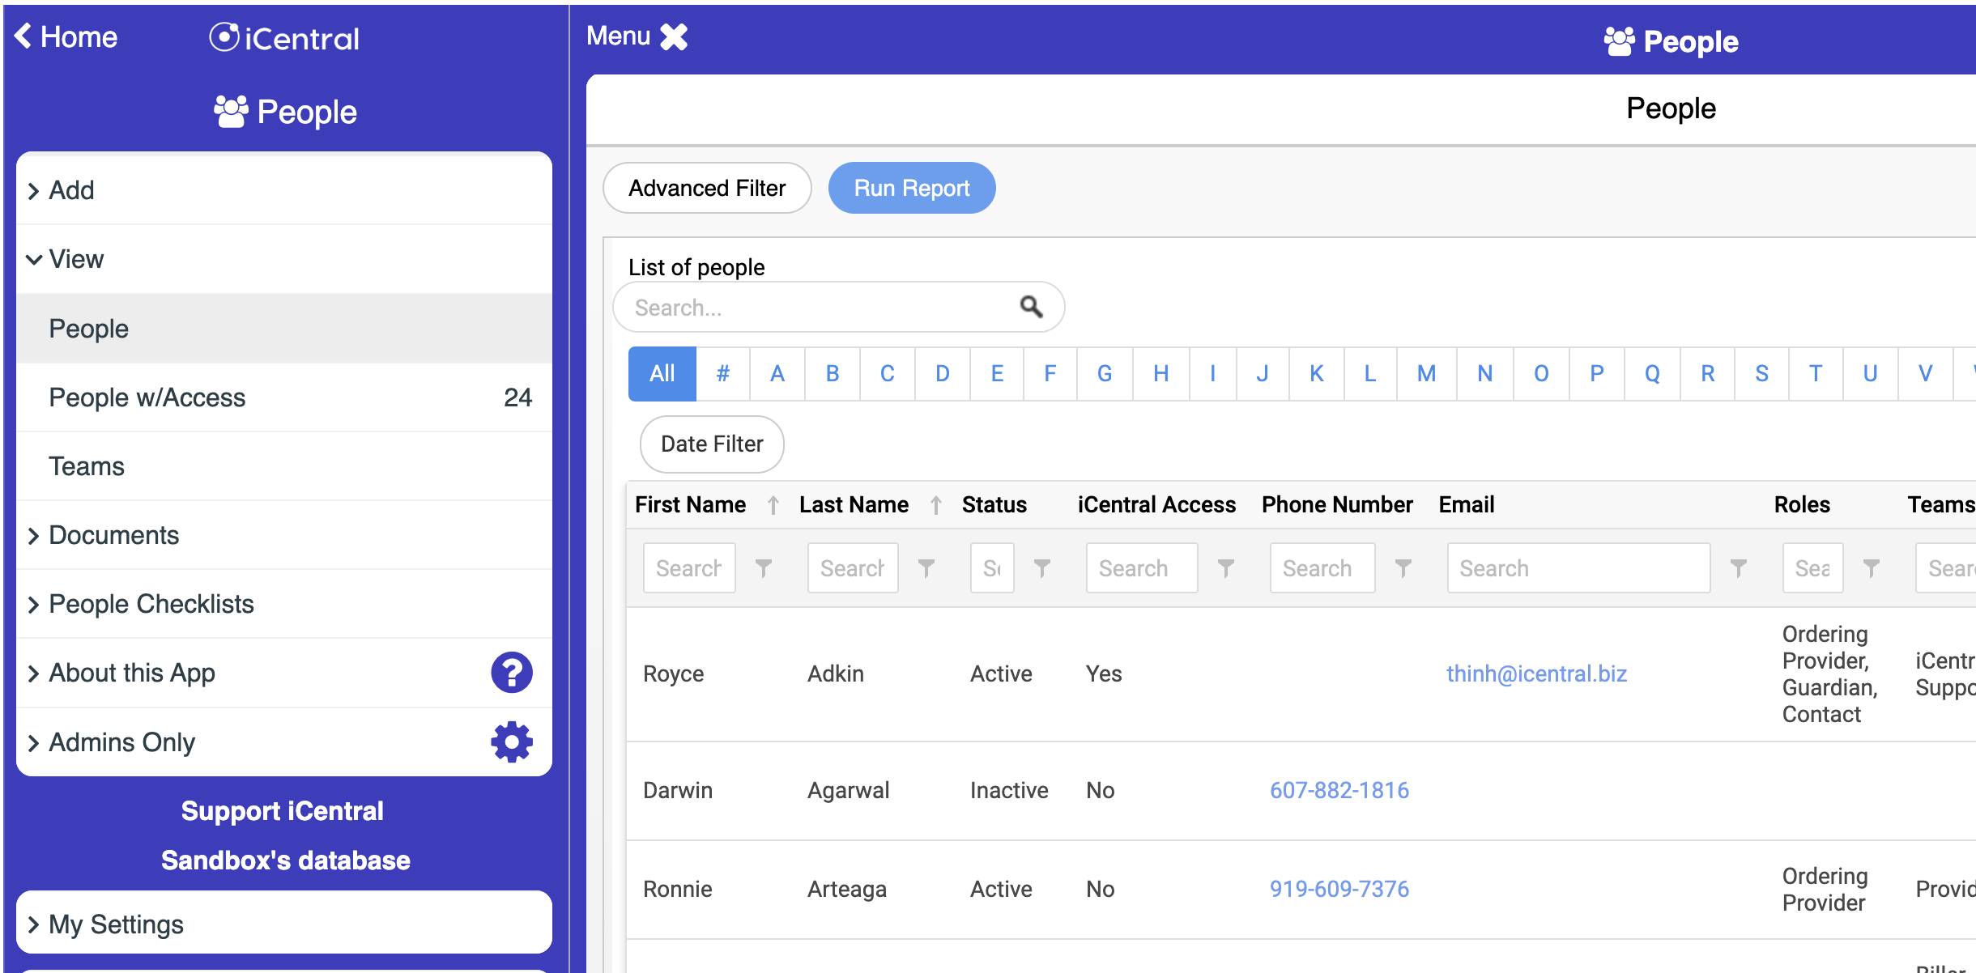Click the About this App help icon

pyautogui.click(x=511, y=673)
